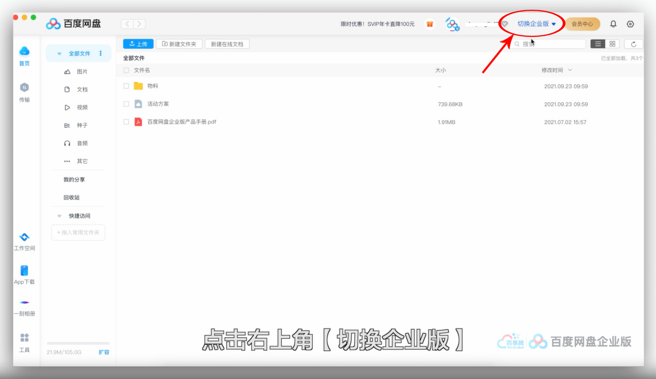Open the 首页 home icon in sidebar
The width and height of the screenshot is (656, 379).
point(24,51)
